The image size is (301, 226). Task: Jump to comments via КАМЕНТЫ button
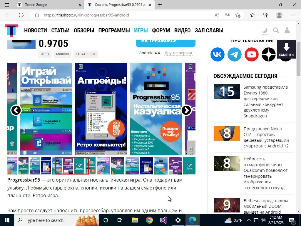click(286, 49)
